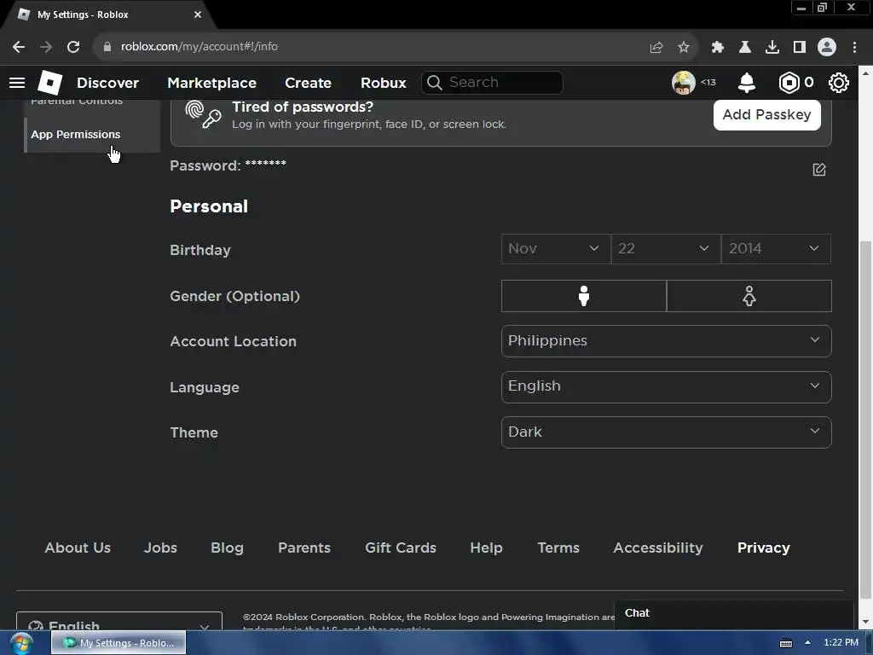Open the Marketplace tab

click(211, 83)
